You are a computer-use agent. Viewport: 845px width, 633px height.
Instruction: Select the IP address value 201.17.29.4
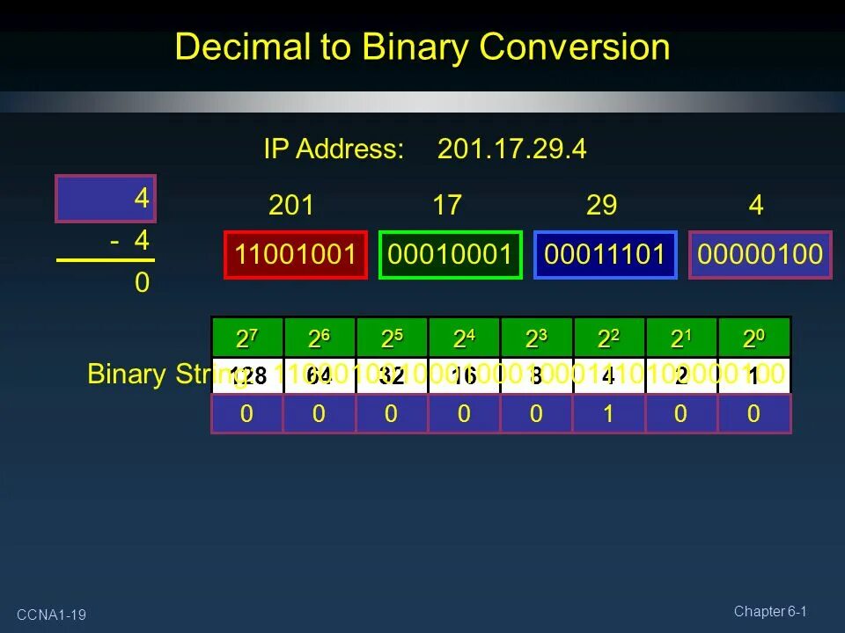point(511,149)
